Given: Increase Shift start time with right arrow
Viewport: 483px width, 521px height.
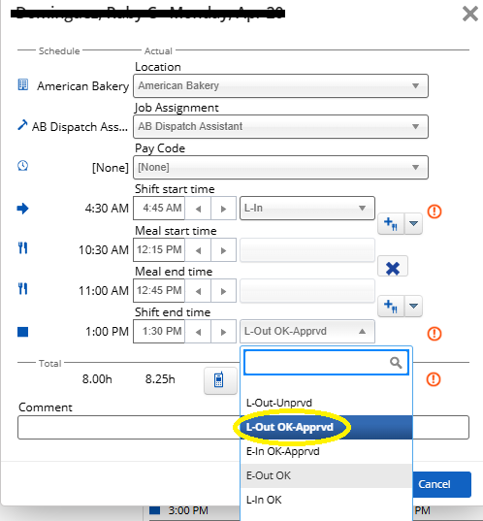Looking at the screenshot, I should coord(224,209).
